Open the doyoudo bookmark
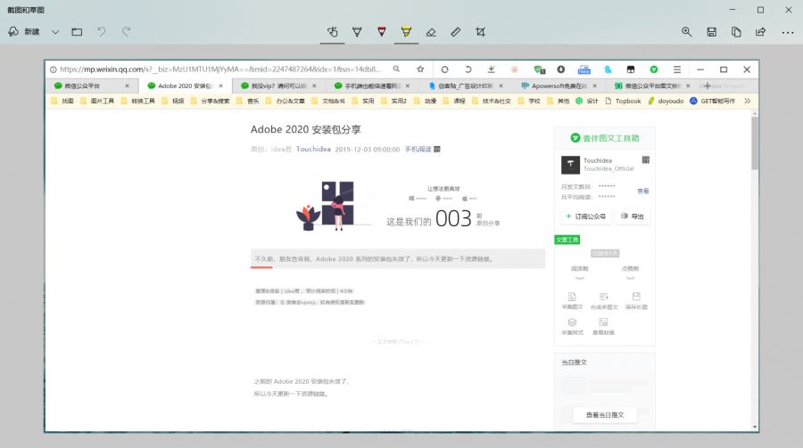The image size is (803, 448). point(666,102)
